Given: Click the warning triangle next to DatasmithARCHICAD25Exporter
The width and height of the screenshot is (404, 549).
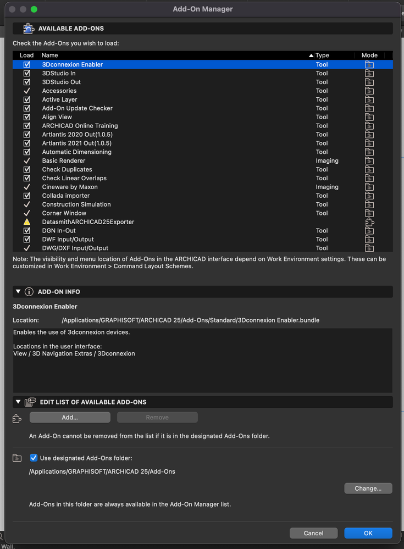Looking at the screenshot, I should click(26, 222).
